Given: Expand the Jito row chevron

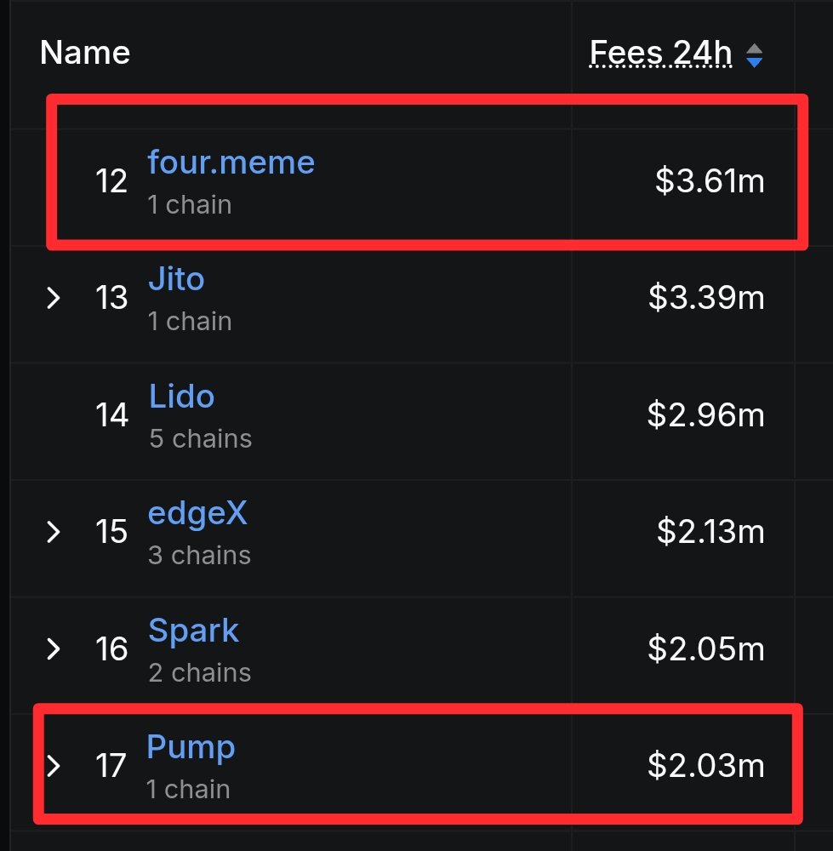Looking at the screenshot, I should point(54,298).
